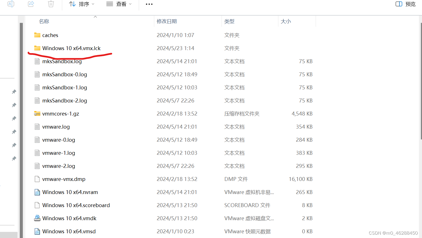Viewport: 422px width, 238px height.
Task: Open the three-dots more options menu
Action: pyautogui.click(x=149, y=4)
